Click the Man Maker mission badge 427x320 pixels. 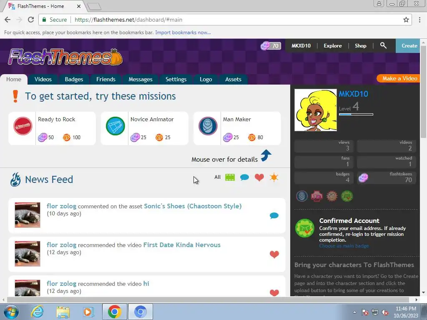(208, 126)
